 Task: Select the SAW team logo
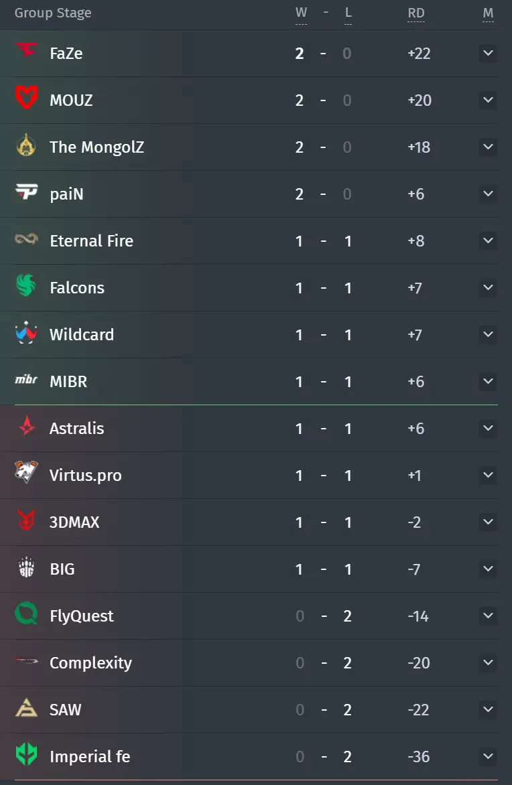(x=27, y=708)
